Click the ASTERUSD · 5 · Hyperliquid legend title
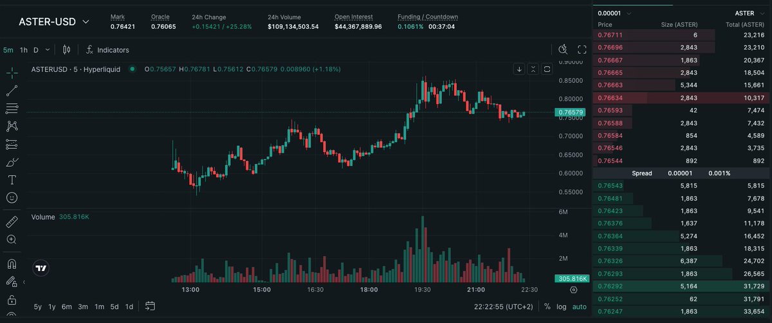 click(77, 69)
